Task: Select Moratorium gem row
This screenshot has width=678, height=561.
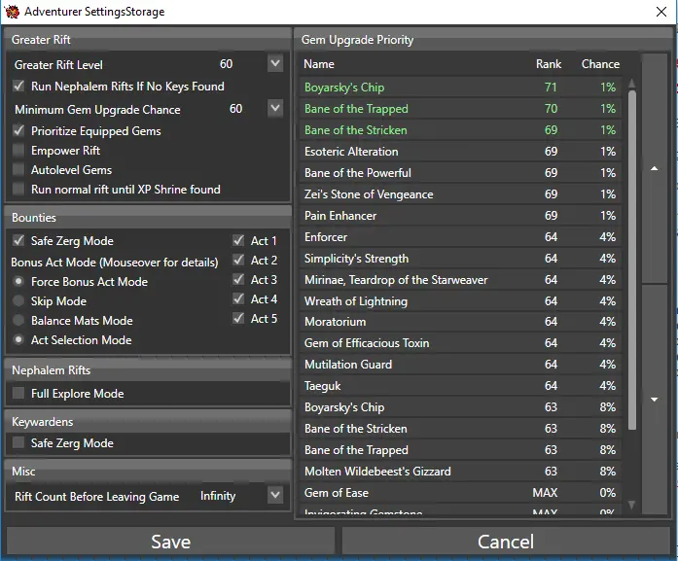Action: tap(460, 322)
